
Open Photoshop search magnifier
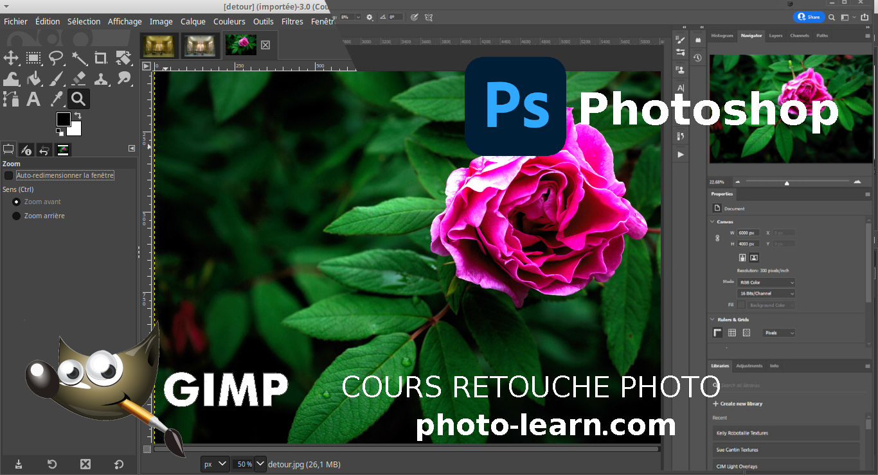point(832,17)
